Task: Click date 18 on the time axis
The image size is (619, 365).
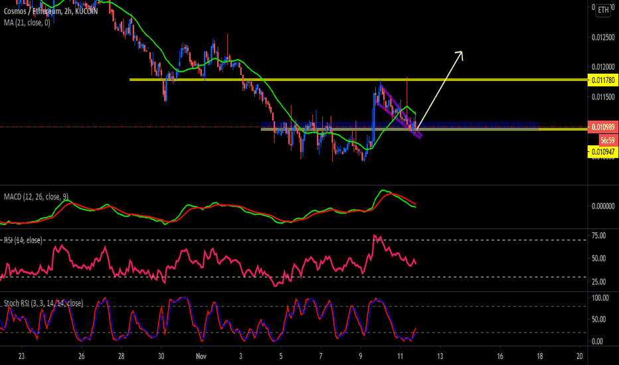Action: [540, 356]
